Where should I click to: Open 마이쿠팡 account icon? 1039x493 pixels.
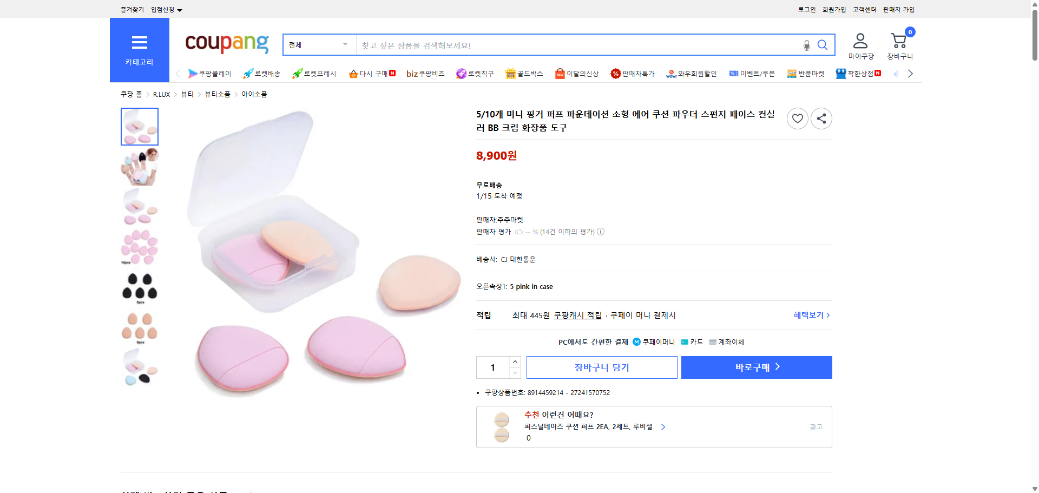pyautogui.click(x=859, y=40)
